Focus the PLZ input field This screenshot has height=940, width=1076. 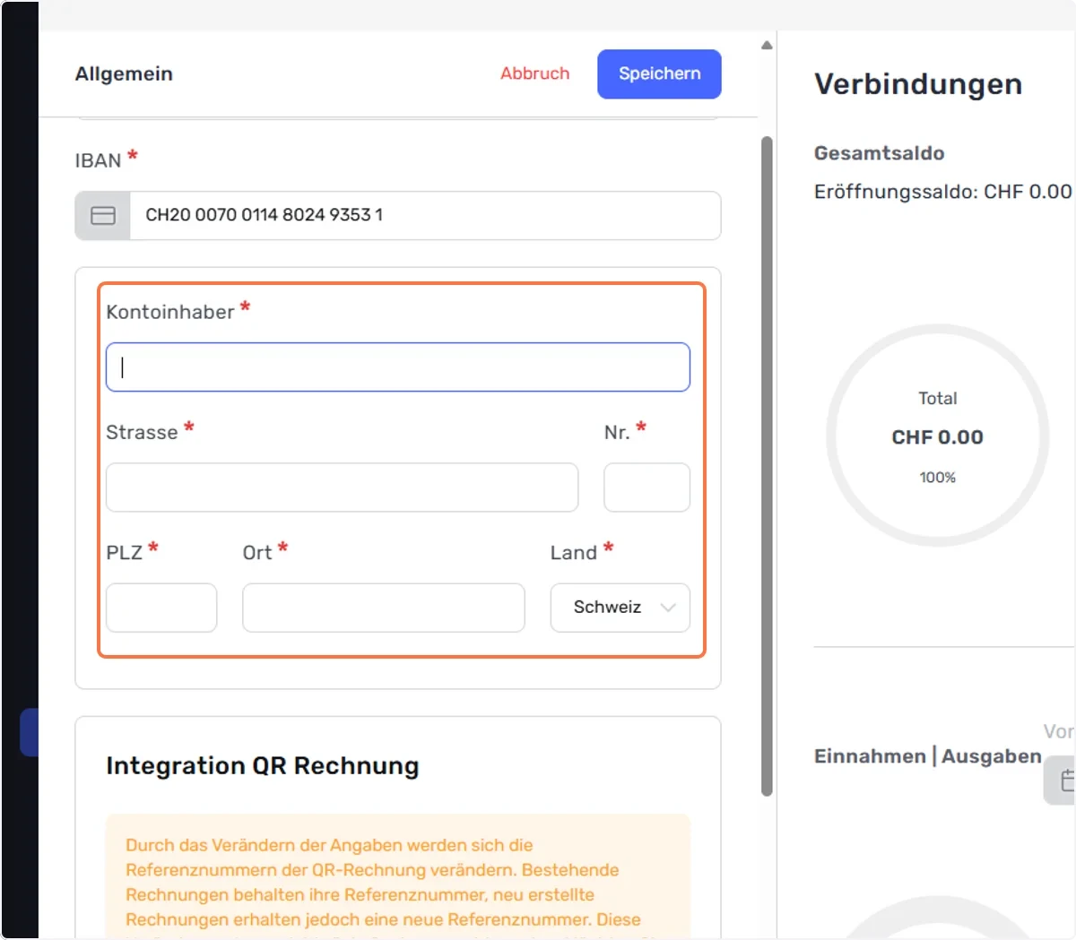[161, 608]
